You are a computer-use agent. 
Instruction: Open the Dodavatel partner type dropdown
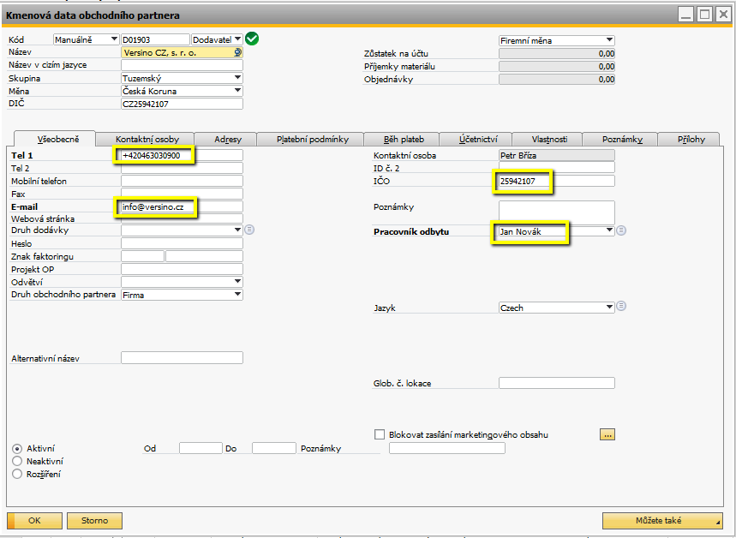[x=217, y=40]
